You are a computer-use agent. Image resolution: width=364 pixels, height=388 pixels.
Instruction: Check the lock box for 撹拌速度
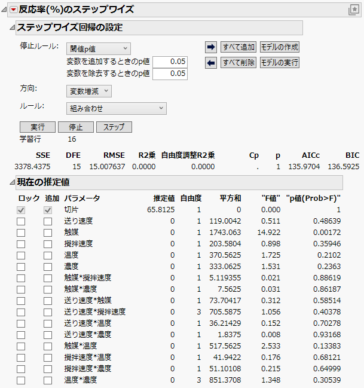21,244
